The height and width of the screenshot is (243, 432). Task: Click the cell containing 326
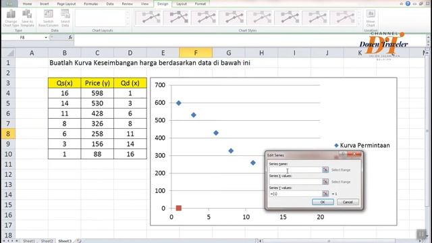point(97,124)
